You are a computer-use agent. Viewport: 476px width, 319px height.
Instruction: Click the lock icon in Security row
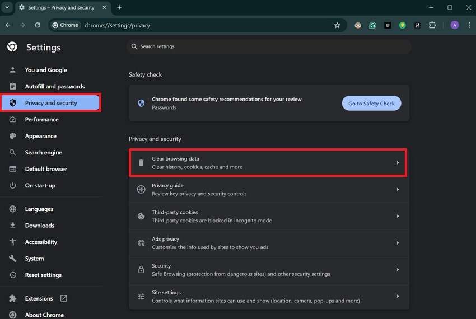(x=141, y=270)
